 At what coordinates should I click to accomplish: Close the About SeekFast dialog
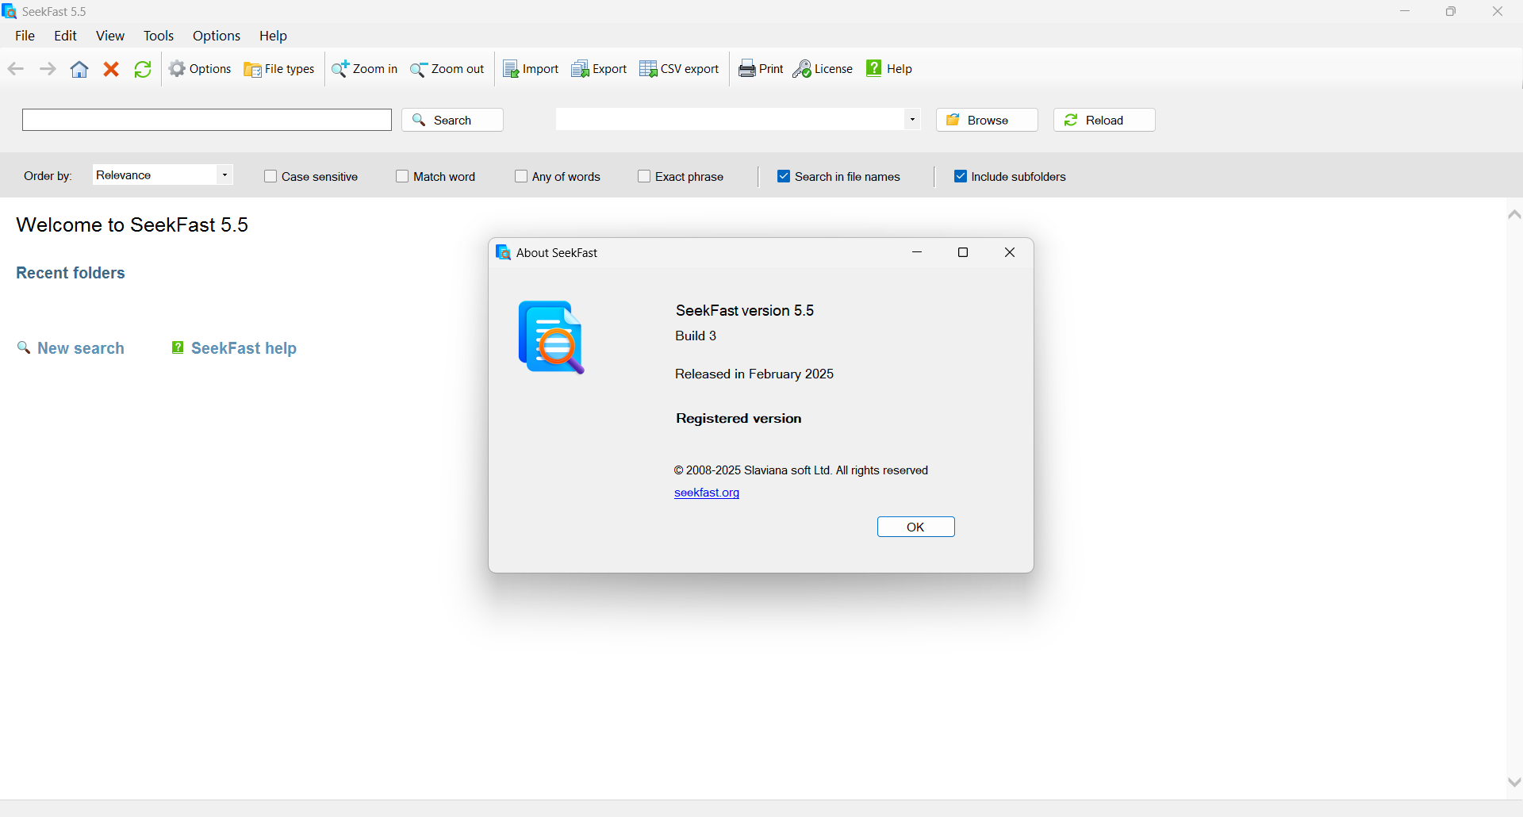(x=1010, y=252)
